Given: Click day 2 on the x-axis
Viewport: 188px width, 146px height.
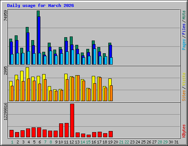Looking at the screenshot, I should click(x=18, y=142).
